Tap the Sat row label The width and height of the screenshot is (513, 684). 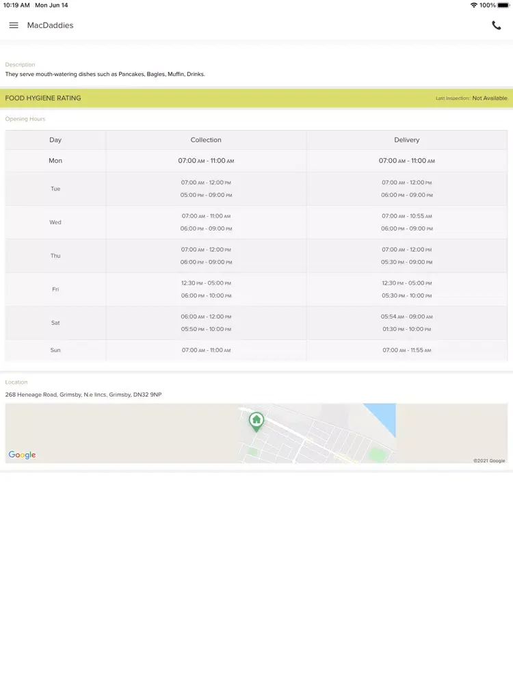(x=55, y=323)
